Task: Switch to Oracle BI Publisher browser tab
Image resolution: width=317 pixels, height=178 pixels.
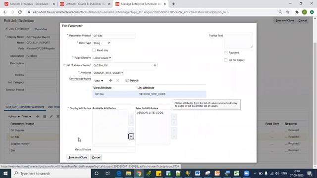Action: coord(85,4)
